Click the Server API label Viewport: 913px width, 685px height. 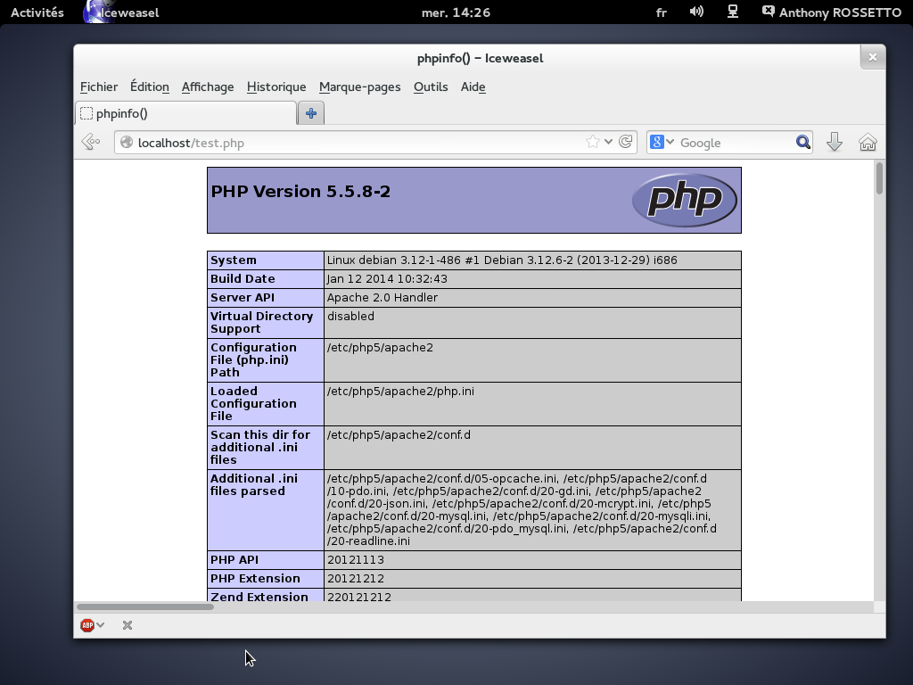(x=243, y=297)
